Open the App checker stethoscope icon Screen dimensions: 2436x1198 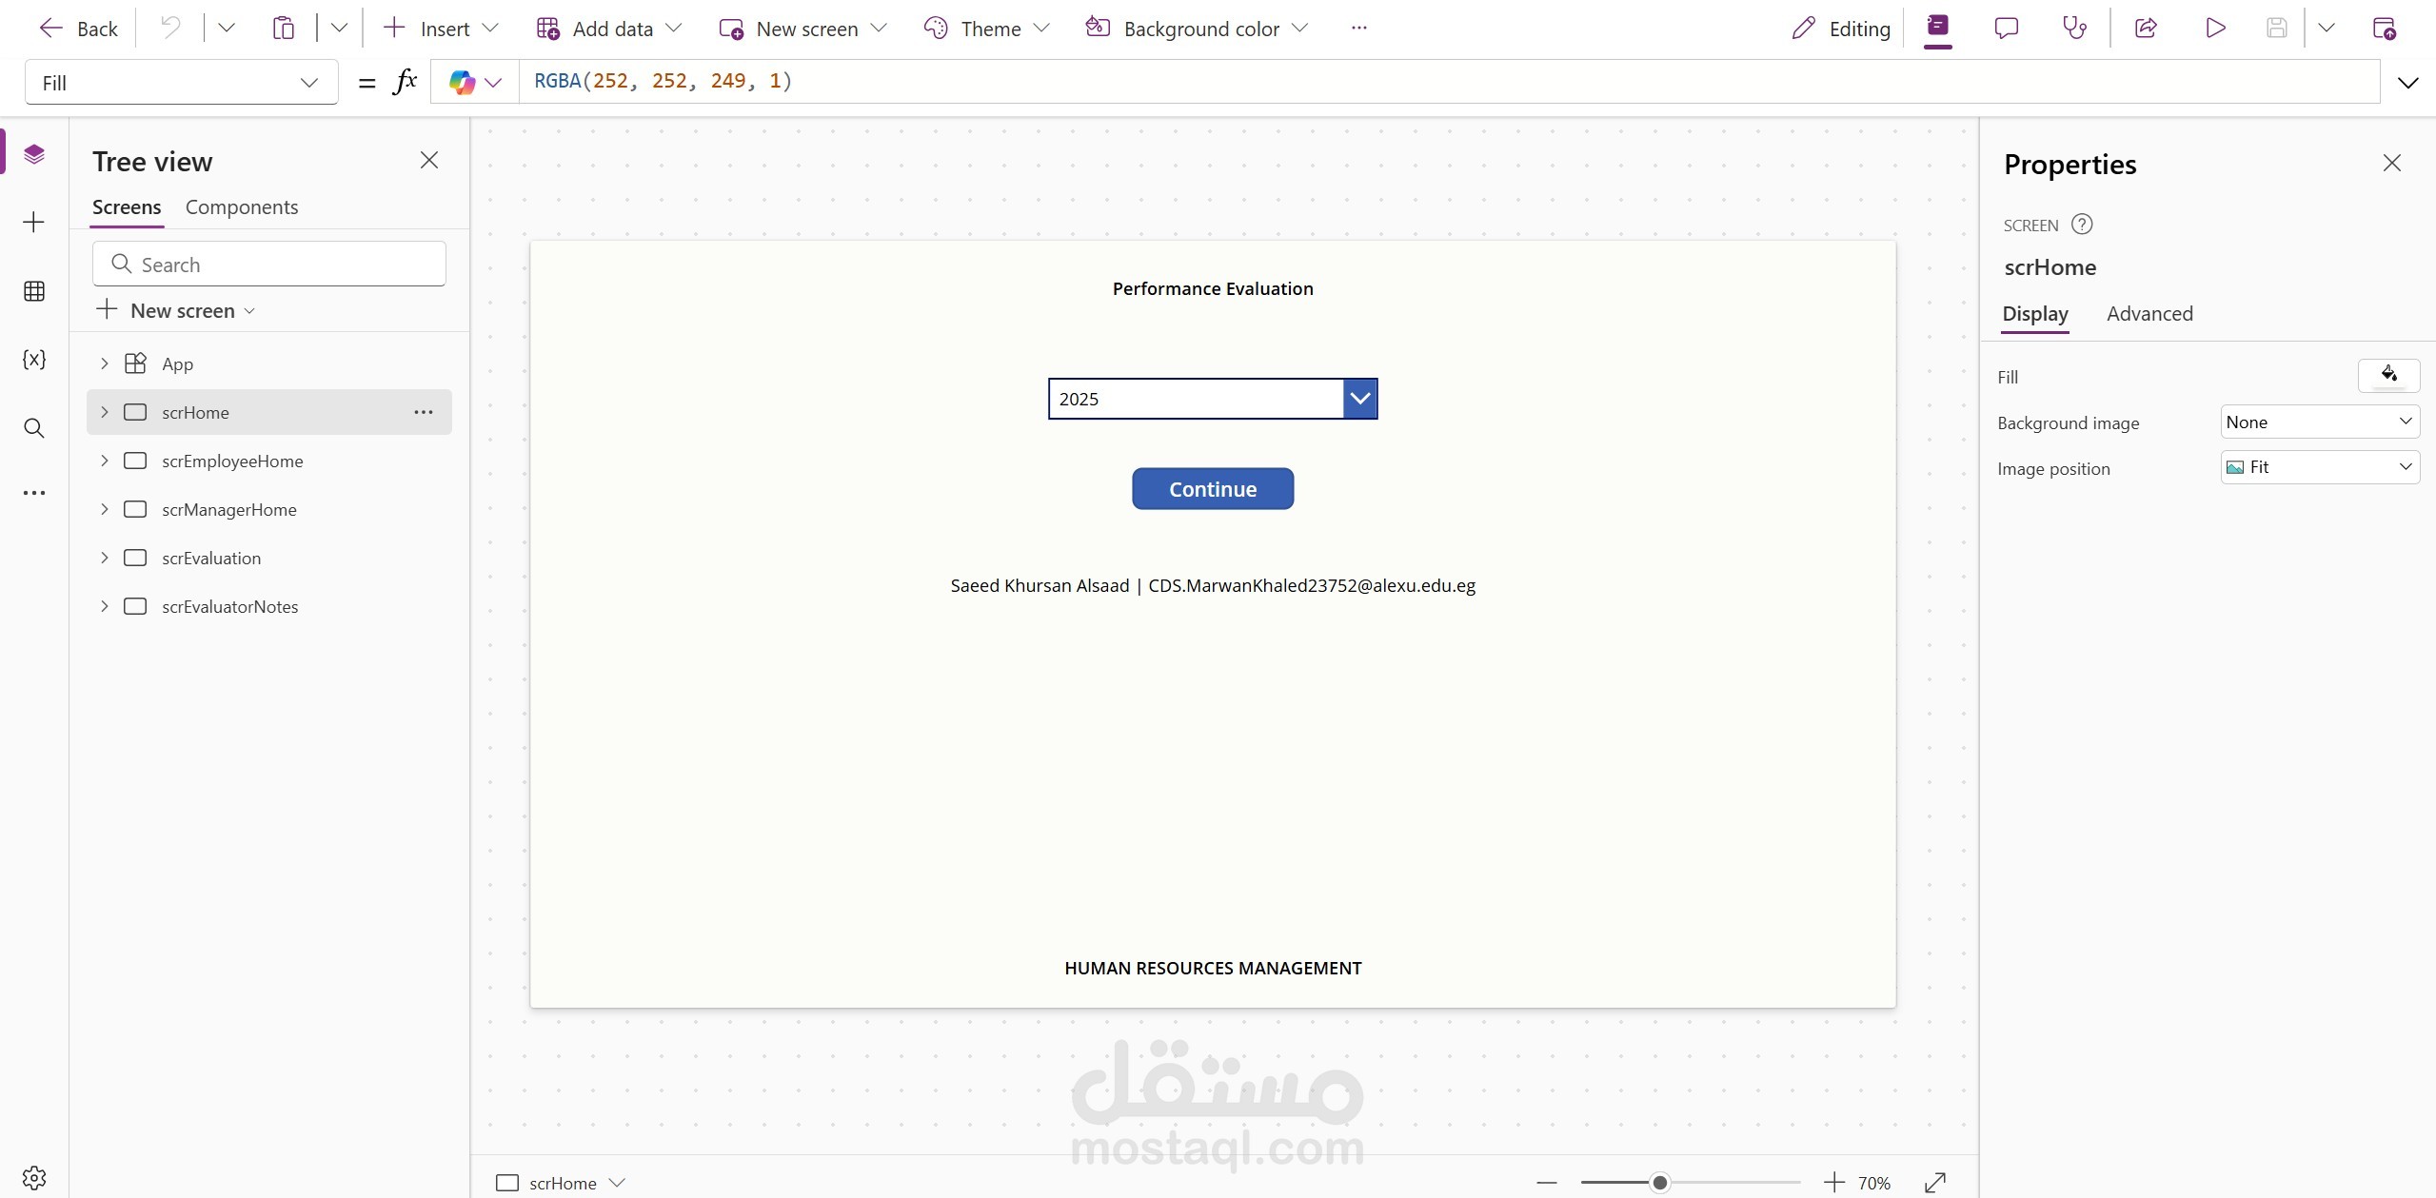click(x=2074, y=29)
